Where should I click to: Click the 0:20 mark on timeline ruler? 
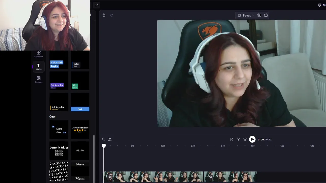tap(162, 146)
